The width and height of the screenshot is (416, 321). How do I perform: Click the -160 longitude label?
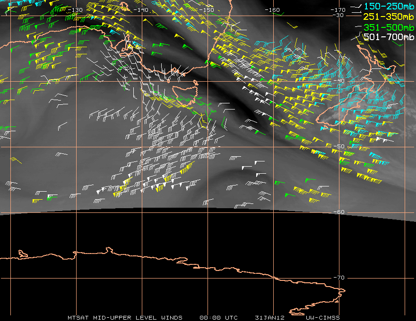[x=272, y=10]
